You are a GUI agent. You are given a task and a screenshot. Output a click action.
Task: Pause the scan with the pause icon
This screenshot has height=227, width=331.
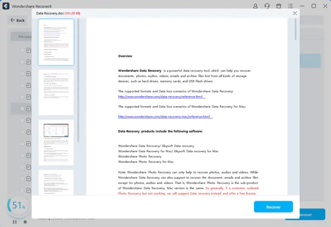(x=15, y=222)
